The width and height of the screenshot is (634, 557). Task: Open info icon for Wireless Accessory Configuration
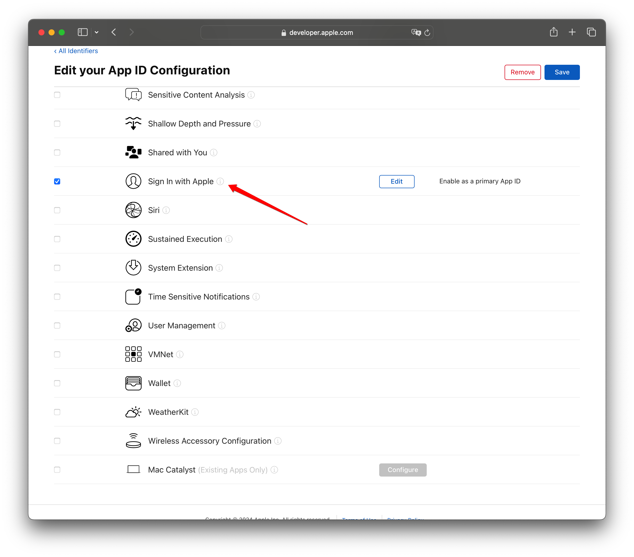pos(278,441)
